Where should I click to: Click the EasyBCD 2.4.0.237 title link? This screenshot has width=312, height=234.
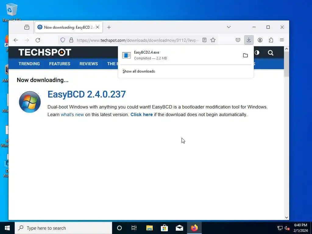tap(87, 94)
